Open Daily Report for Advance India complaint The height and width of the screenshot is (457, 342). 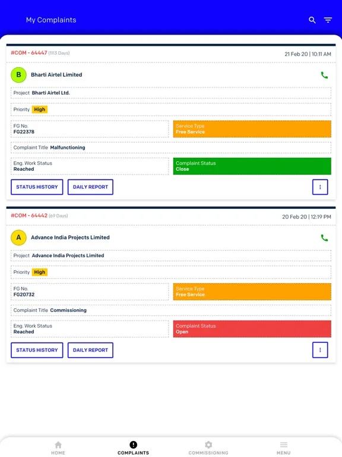click(90, 350)
